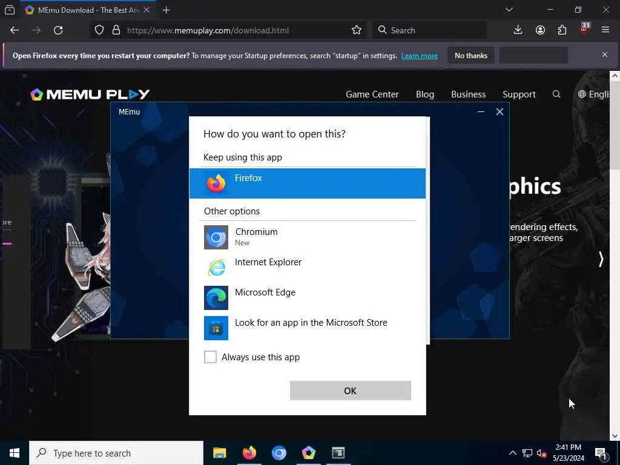620x465 pixels.
Task: Open the clock showing 2:41 PM
Action: coord(568,453)
